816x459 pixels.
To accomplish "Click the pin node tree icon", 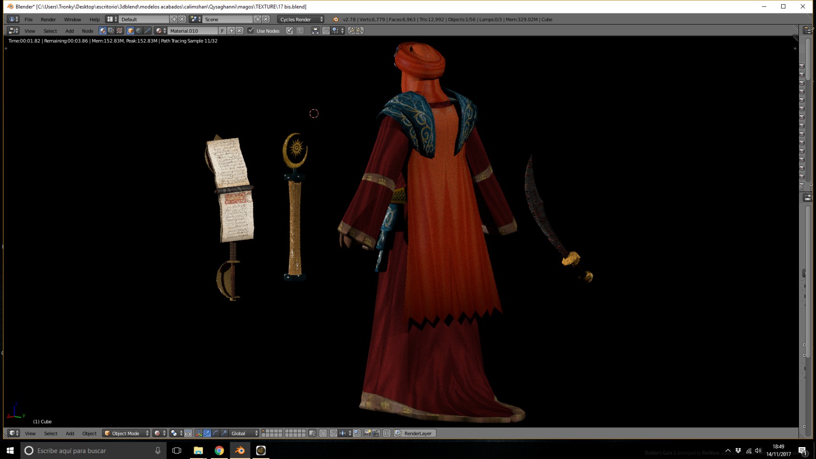I will [289, 31].
